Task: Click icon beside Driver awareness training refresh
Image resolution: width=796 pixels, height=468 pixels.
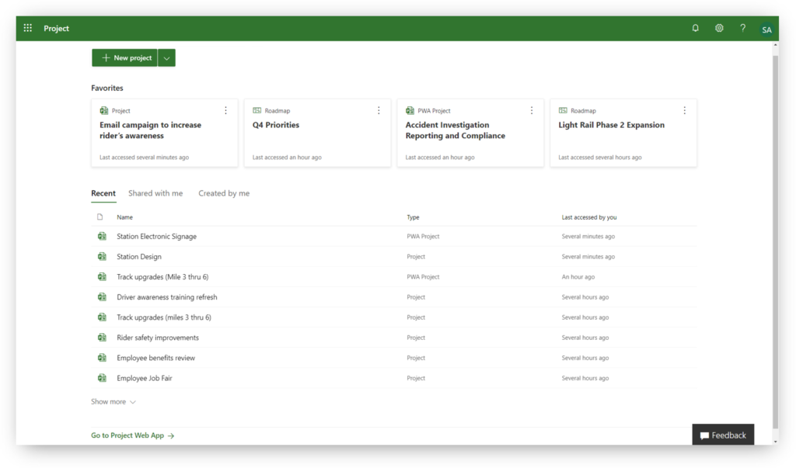Action: click(102, 297)
